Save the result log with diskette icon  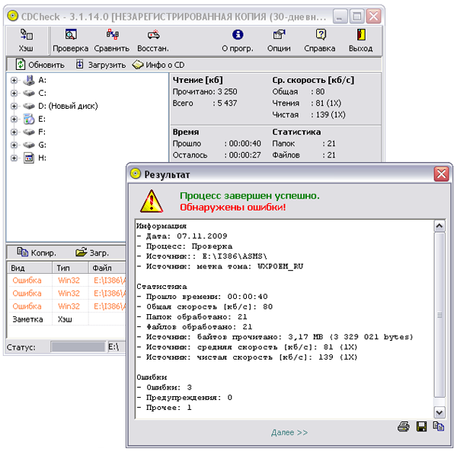[421, 427]
